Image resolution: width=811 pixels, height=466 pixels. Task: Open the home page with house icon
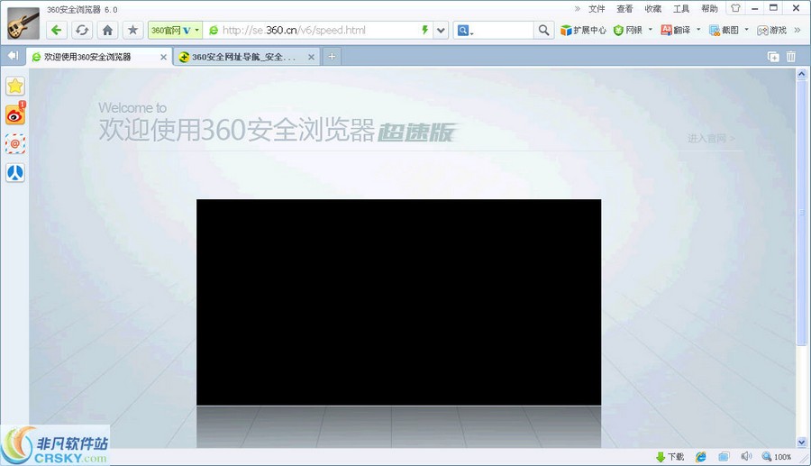click(107, 30)
